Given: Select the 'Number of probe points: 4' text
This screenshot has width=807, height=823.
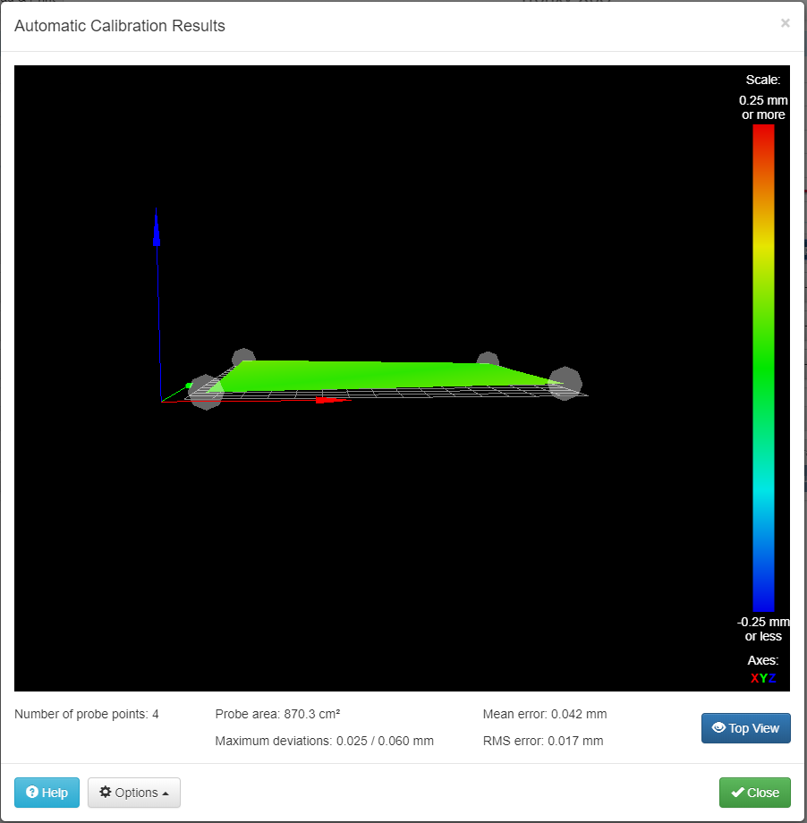Looking at the screenshot, I should (87, 714).
